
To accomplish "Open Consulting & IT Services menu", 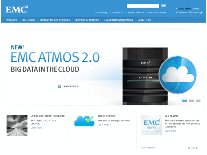I will tap(55, 20).
